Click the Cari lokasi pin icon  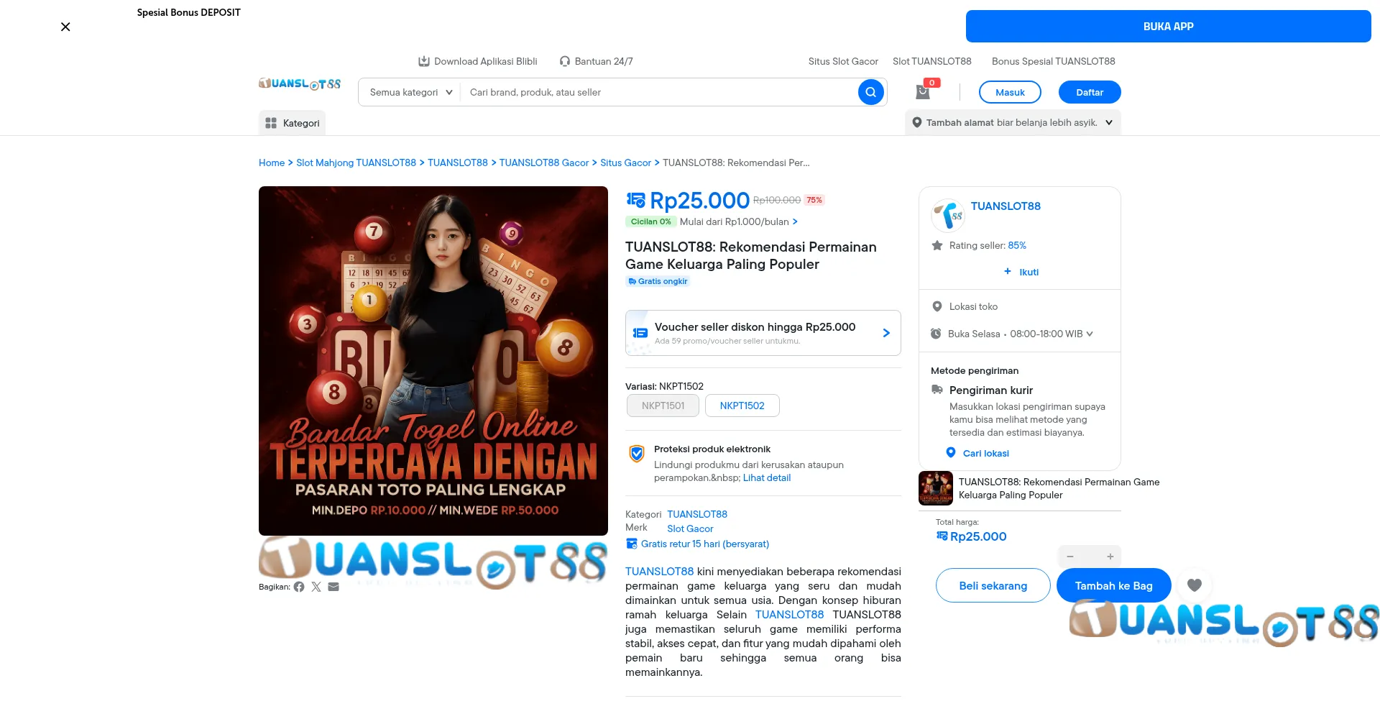point(949,453)
